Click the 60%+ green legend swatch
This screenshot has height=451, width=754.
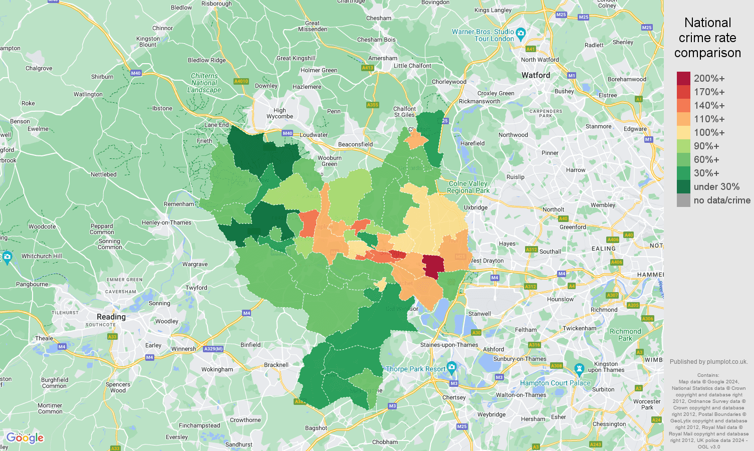pos(683,160)
